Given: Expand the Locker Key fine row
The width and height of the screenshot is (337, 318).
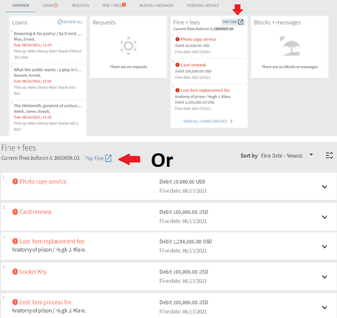Looking at the screenshot, I should [x=324, y=276].
